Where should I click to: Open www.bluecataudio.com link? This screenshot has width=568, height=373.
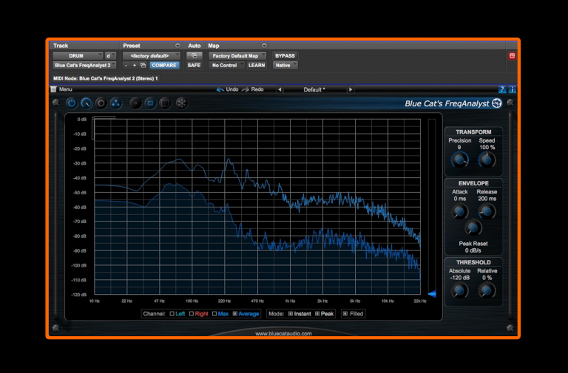pyautogui.click(x=283, y=334)
